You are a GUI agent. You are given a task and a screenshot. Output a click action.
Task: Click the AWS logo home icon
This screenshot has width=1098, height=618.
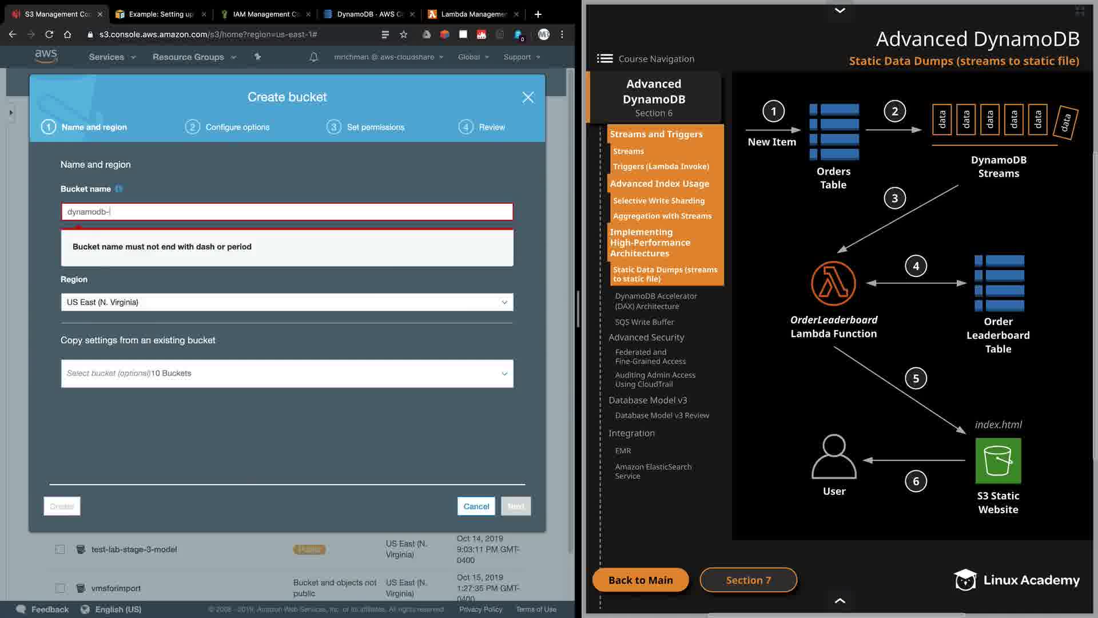(46, 56)
